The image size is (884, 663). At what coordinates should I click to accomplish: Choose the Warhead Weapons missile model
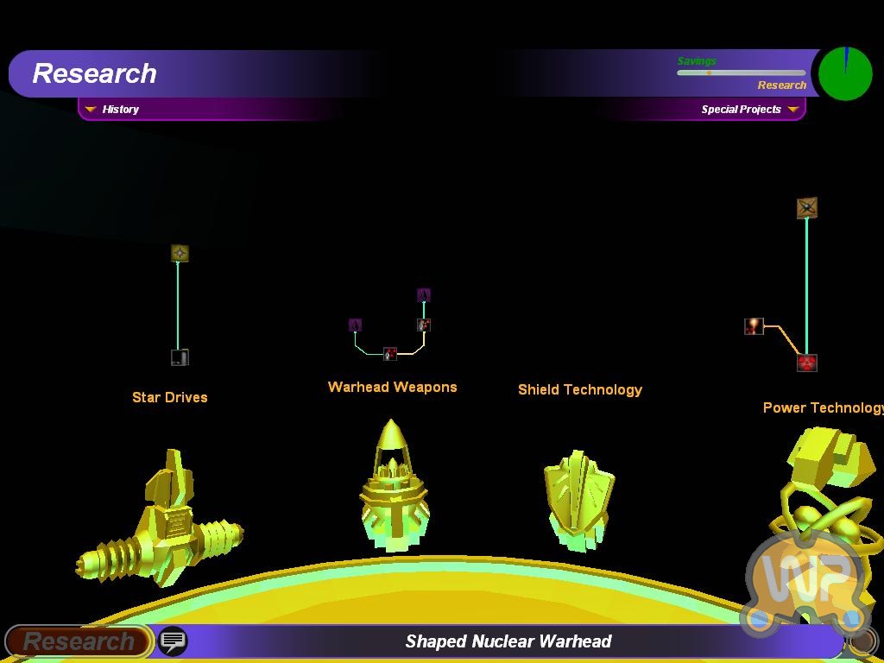tap(393, 488)
